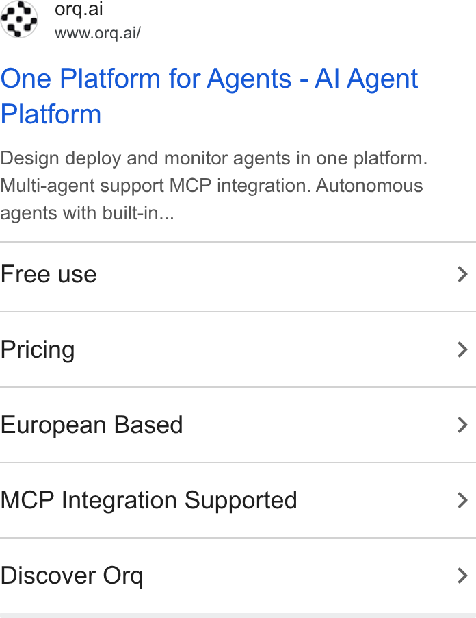476x618 pixels.
Task: Open the MCP Integration Supported sitelink
Action: pyautogui.click(x=238, y=500)
